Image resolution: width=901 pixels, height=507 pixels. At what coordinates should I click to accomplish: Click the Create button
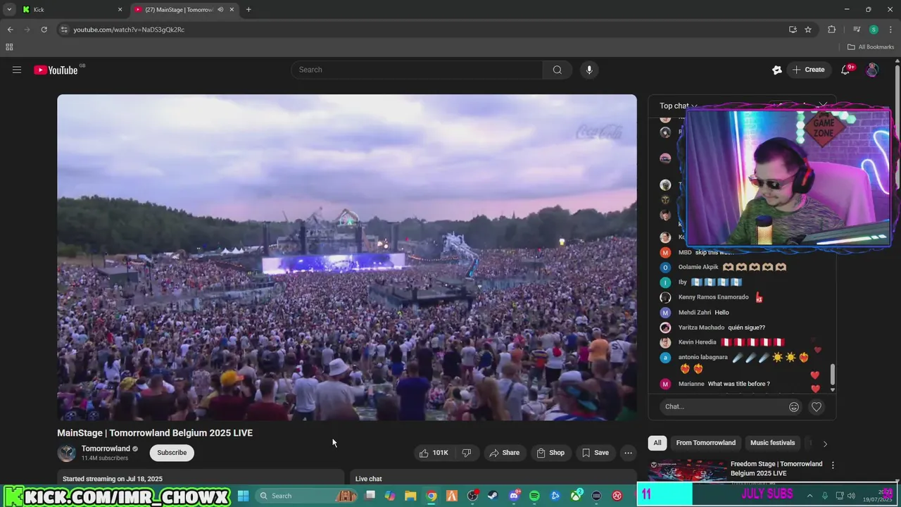808,70
